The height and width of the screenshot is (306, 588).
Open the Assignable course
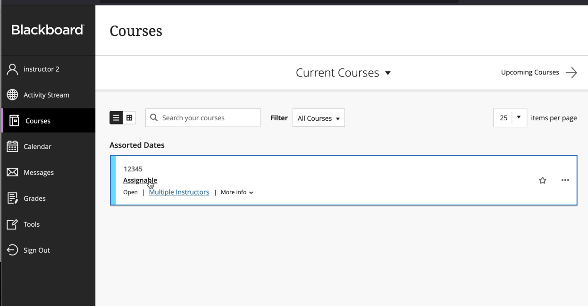[140, 180]
